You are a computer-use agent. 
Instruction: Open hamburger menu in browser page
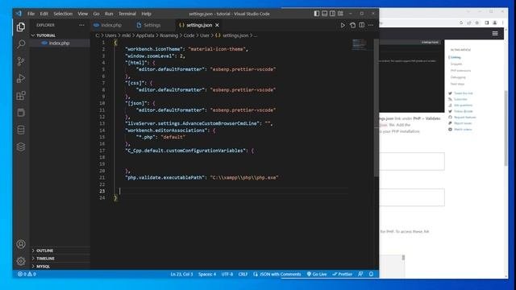point(495,34)
